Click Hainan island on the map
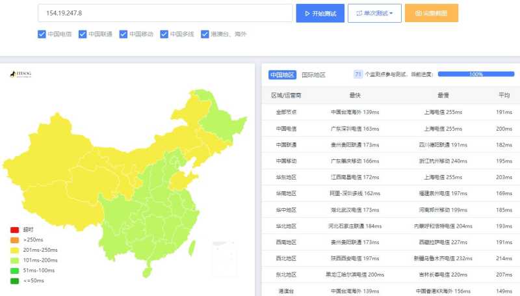Image resolution: width=520 pixels, height=296 pixels. (x=147, y=272)
